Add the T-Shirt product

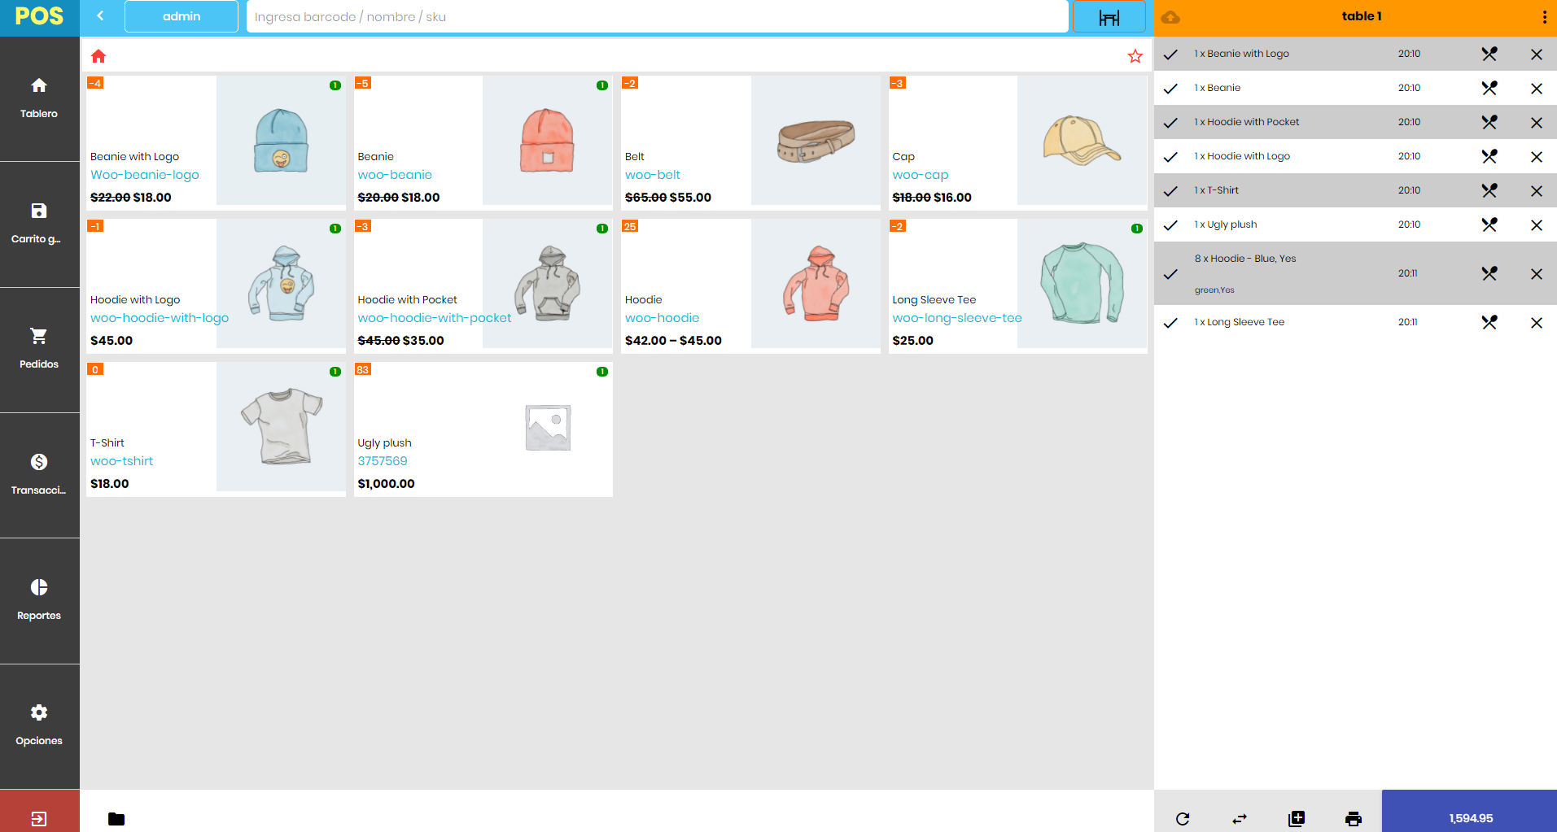coord(216,429)
